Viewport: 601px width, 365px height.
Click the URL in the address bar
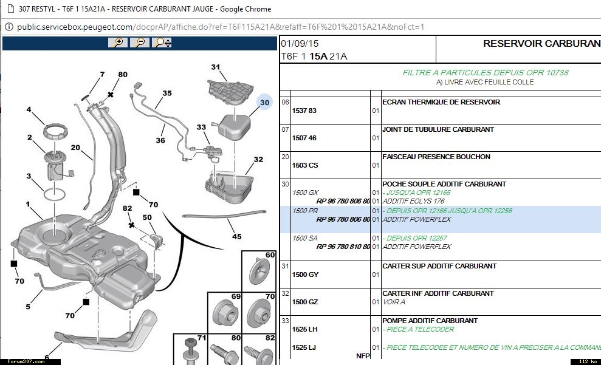pos(220,27)
